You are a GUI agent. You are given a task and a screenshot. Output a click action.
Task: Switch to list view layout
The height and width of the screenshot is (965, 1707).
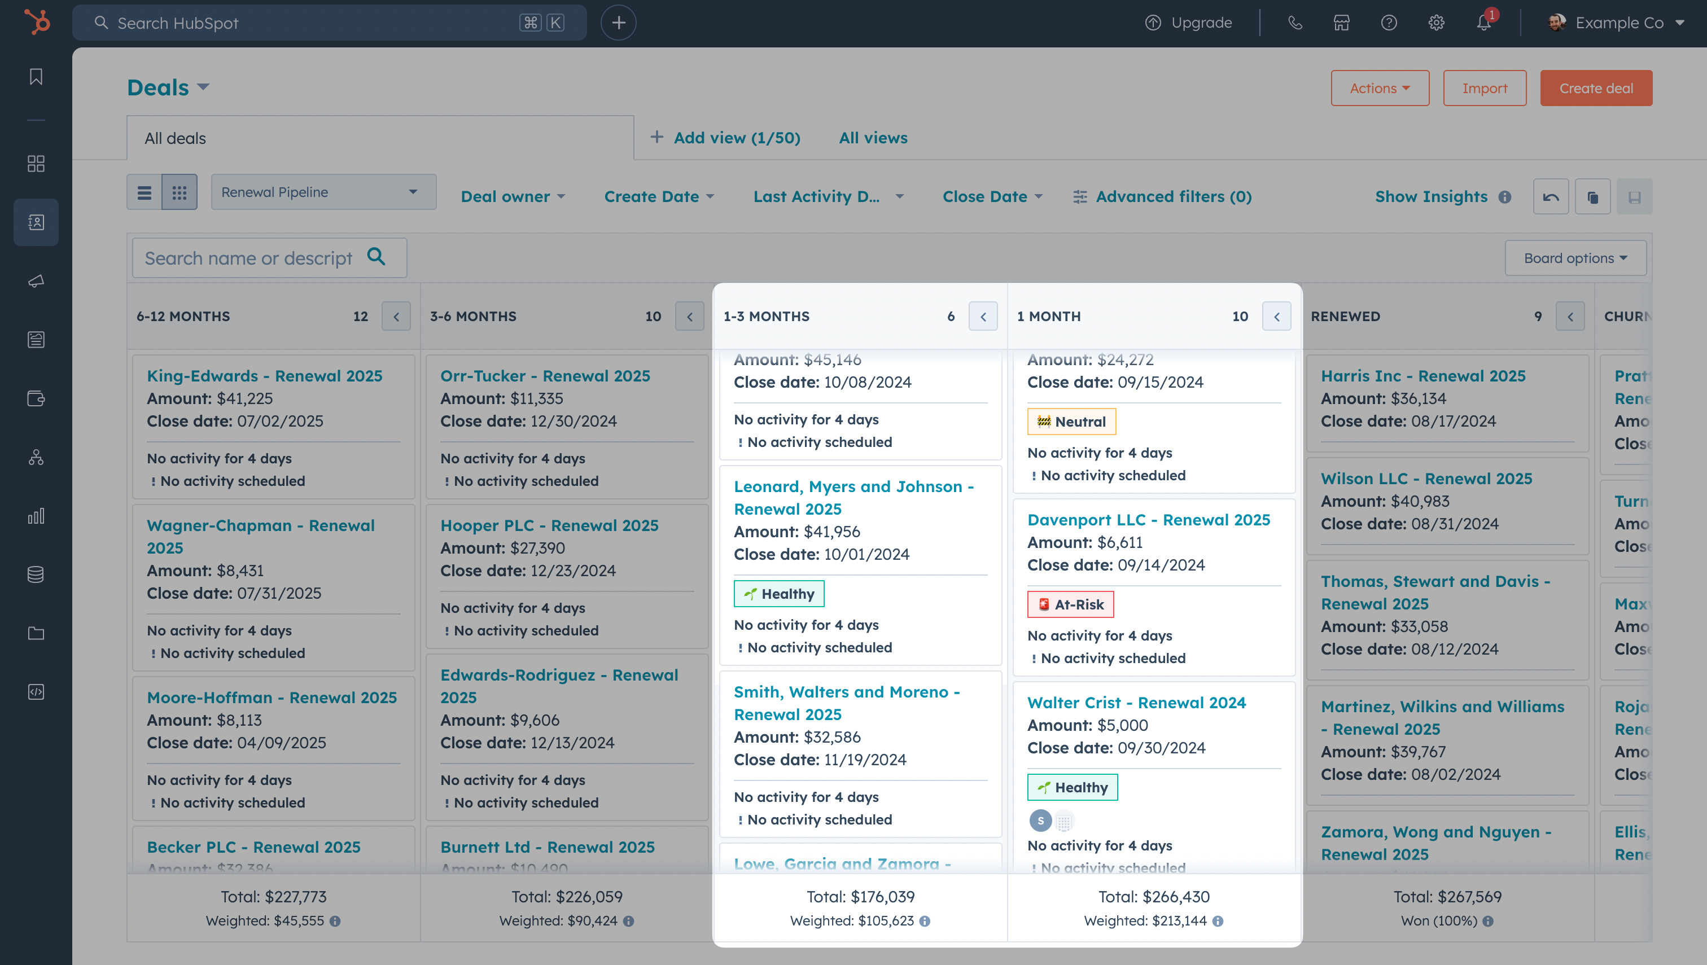click(x=145, y=192)
